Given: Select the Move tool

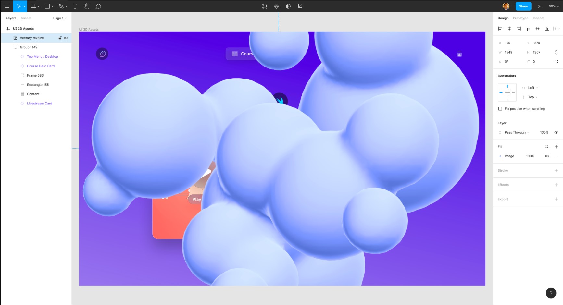Looking at the screenshot, I should 19,6.
